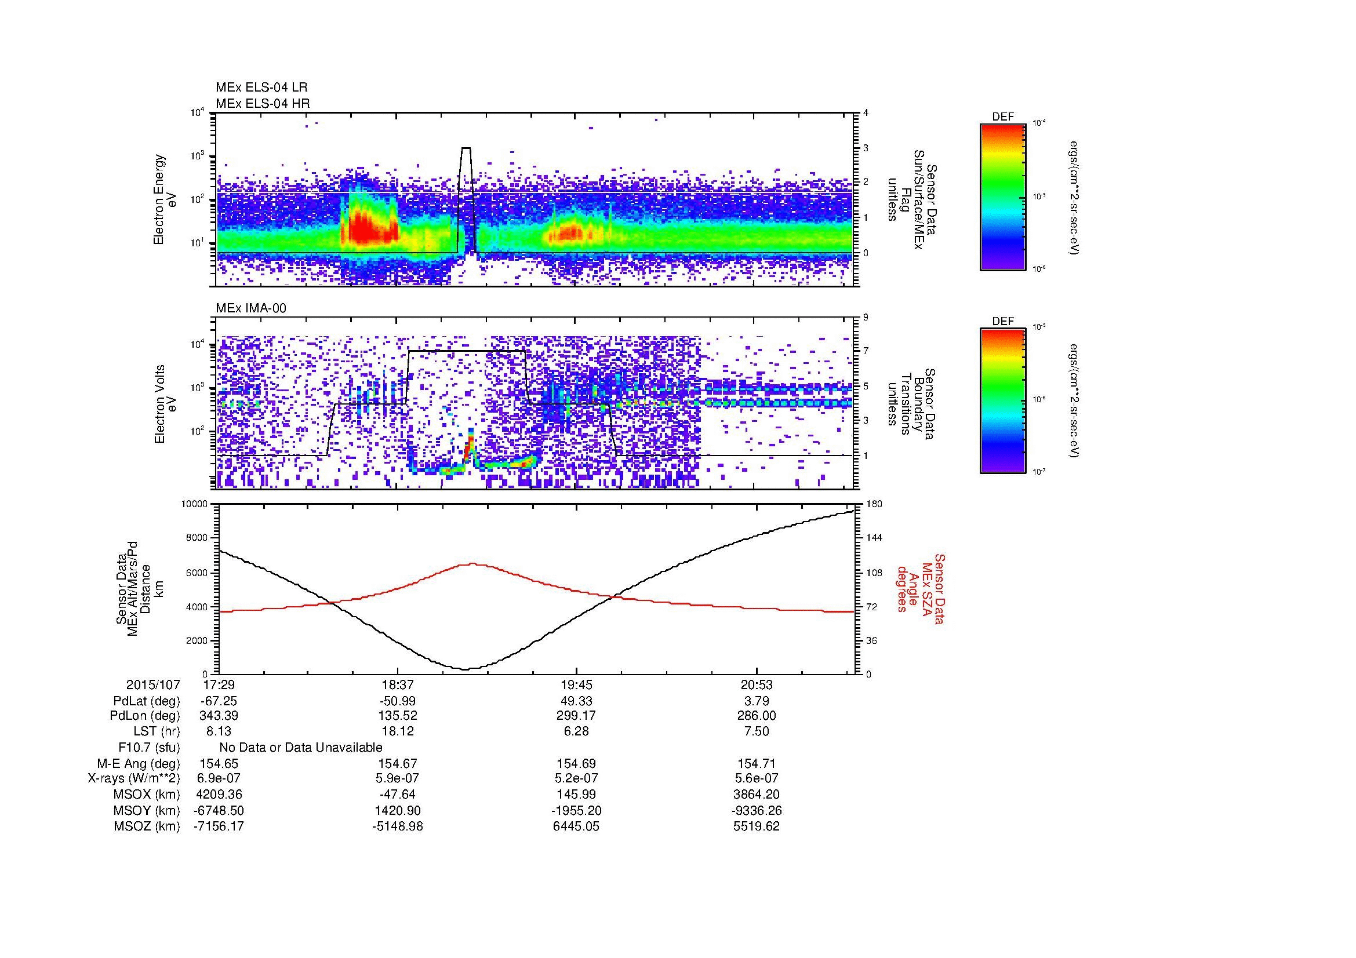Select the top DEF color bar for ELS
Screen dimensions: 1356x958
pos(1002,196)
